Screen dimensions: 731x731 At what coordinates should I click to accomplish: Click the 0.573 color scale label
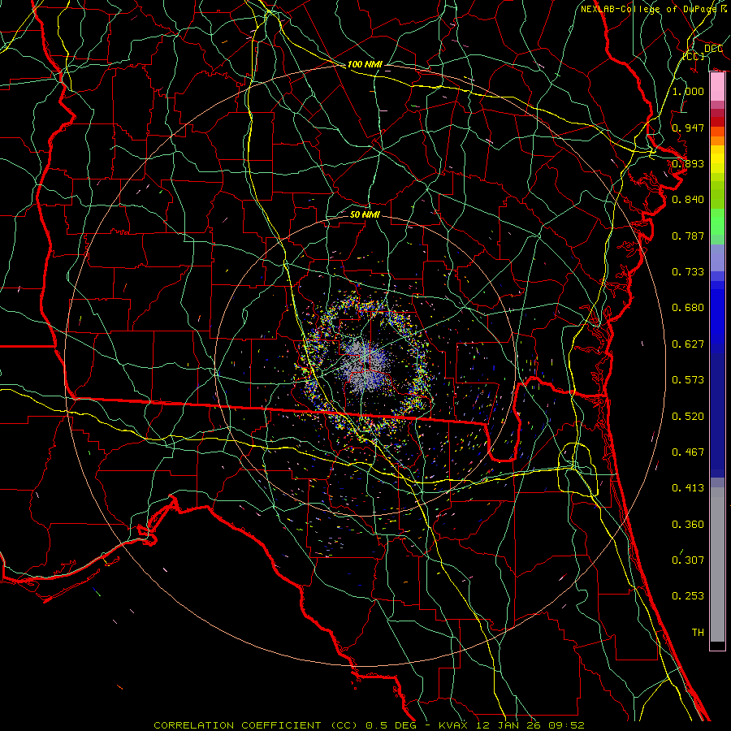point(688,379)
